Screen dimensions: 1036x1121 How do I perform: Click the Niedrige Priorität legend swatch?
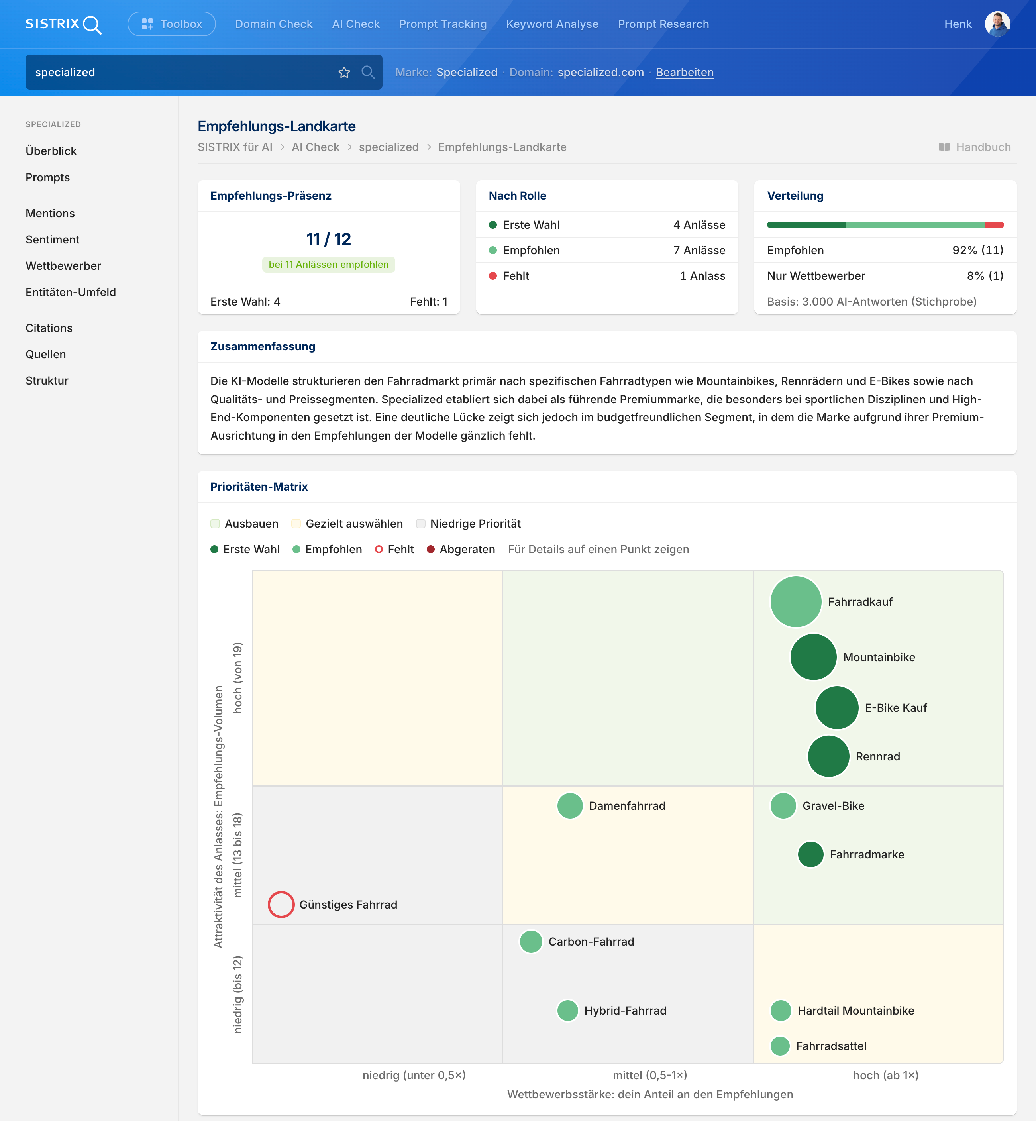coord(420,524)
